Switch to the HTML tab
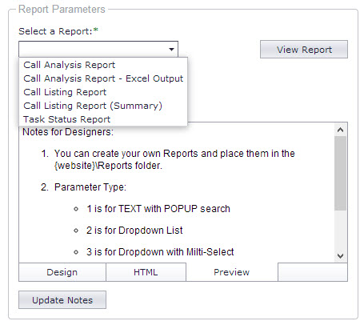The image size is (364, 325). coord(146,272)
